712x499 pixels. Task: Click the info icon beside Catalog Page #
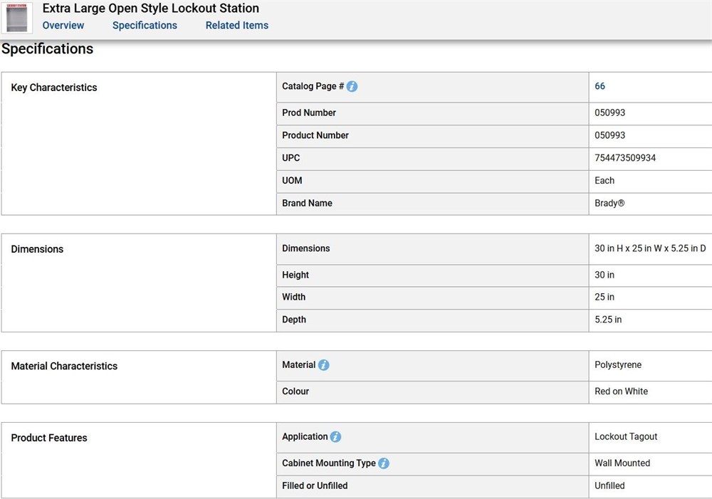[352, 87]
